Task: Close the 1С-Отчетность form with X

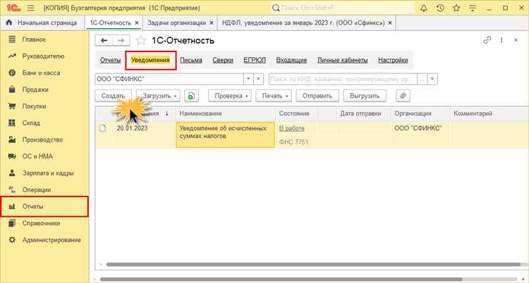Action: click(x=516, y=40)
